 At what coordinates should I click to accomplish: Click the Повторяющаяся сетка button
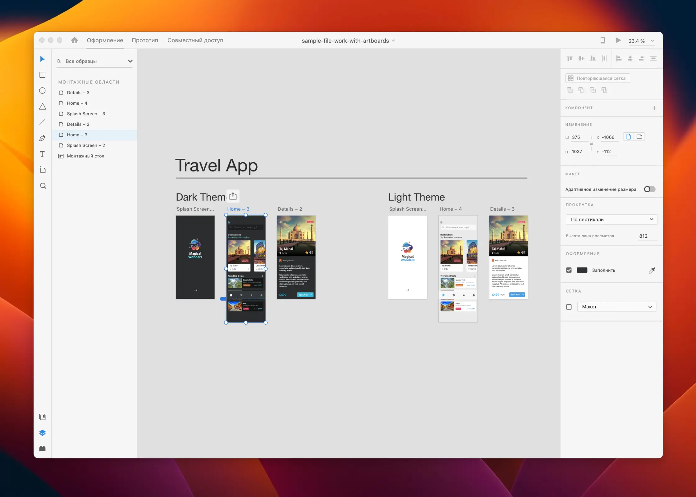(x=597, y=78)
